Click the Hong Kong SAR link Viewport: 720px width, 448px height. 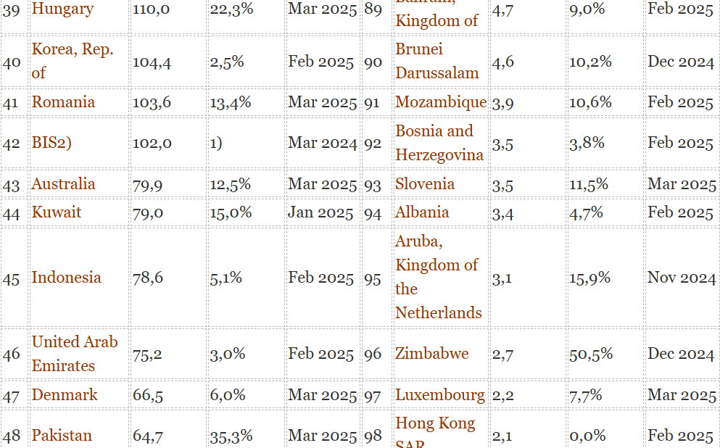point(435,431)
